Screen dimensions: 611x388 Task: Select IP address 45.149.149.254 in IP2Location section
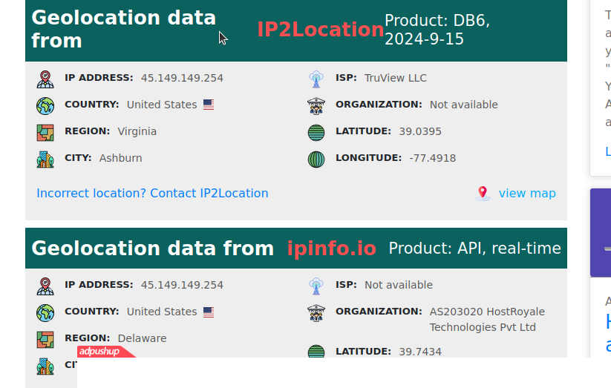[x=182, y=78]
